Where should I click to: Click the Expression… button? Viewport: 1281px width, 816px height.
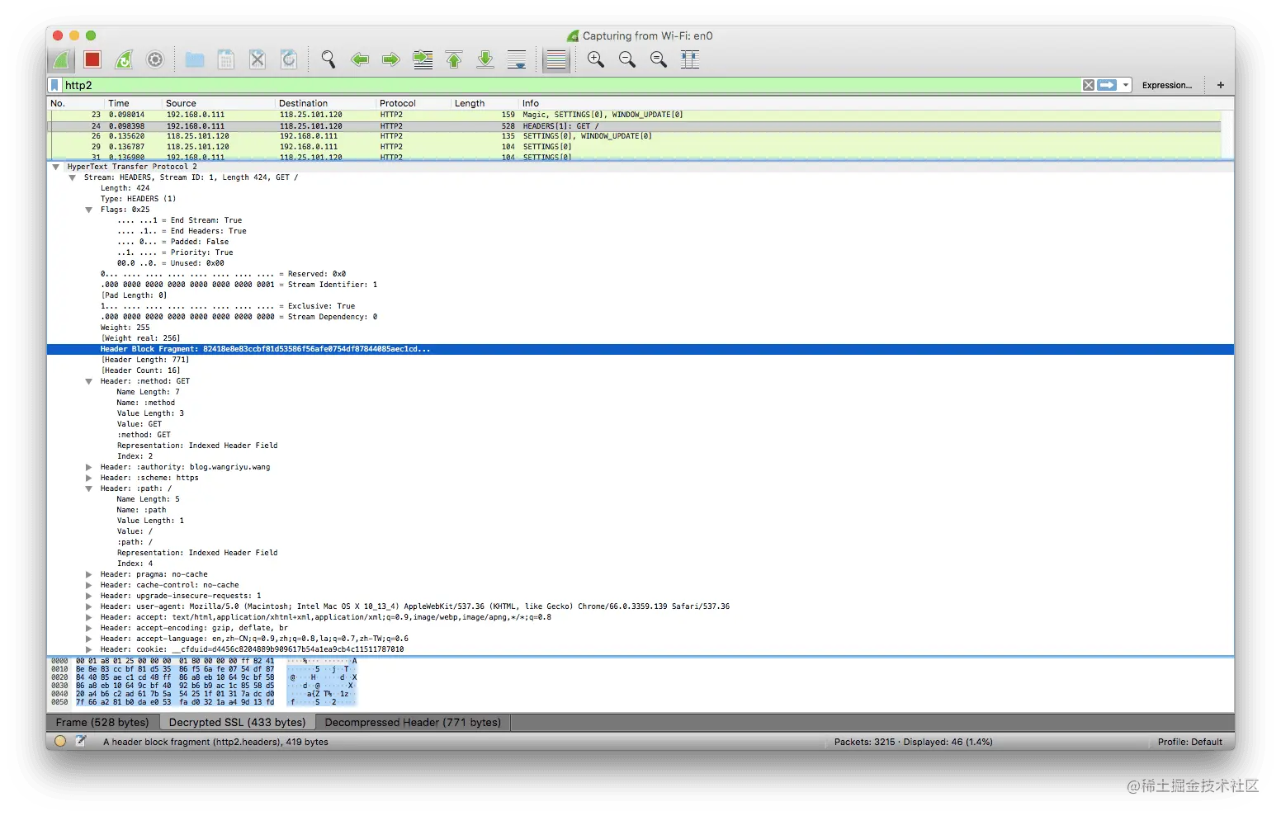pos(1167,85)
